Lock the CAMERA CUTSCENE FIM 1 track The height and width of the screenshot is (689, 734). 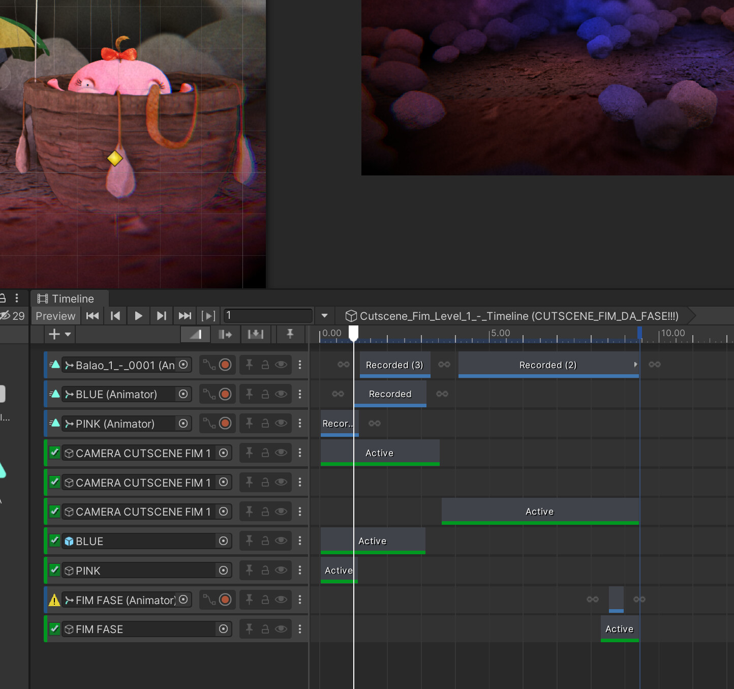pos(265,453)
